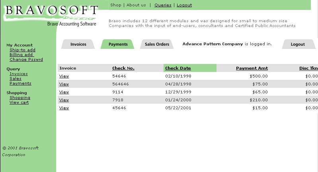The image size is (318, 172).
Task: Switch to the Payments tab
Action: 118,44
